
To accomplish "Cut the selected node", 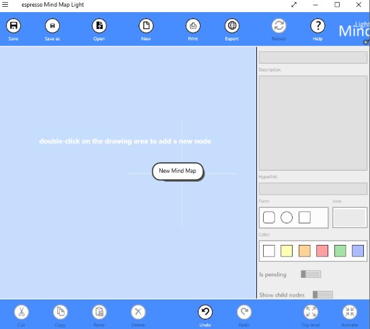I will click(x=22, y=312).
